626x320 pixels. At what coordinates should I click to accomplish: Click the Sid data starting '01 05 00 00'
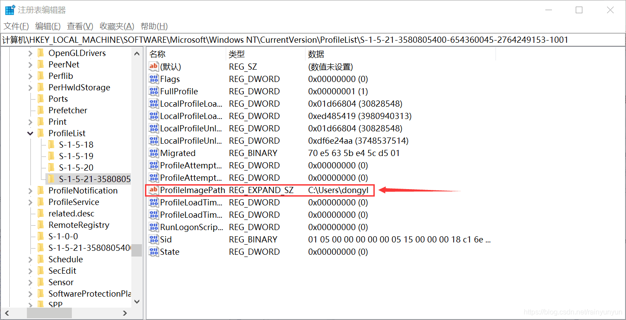tap(399, 240)
